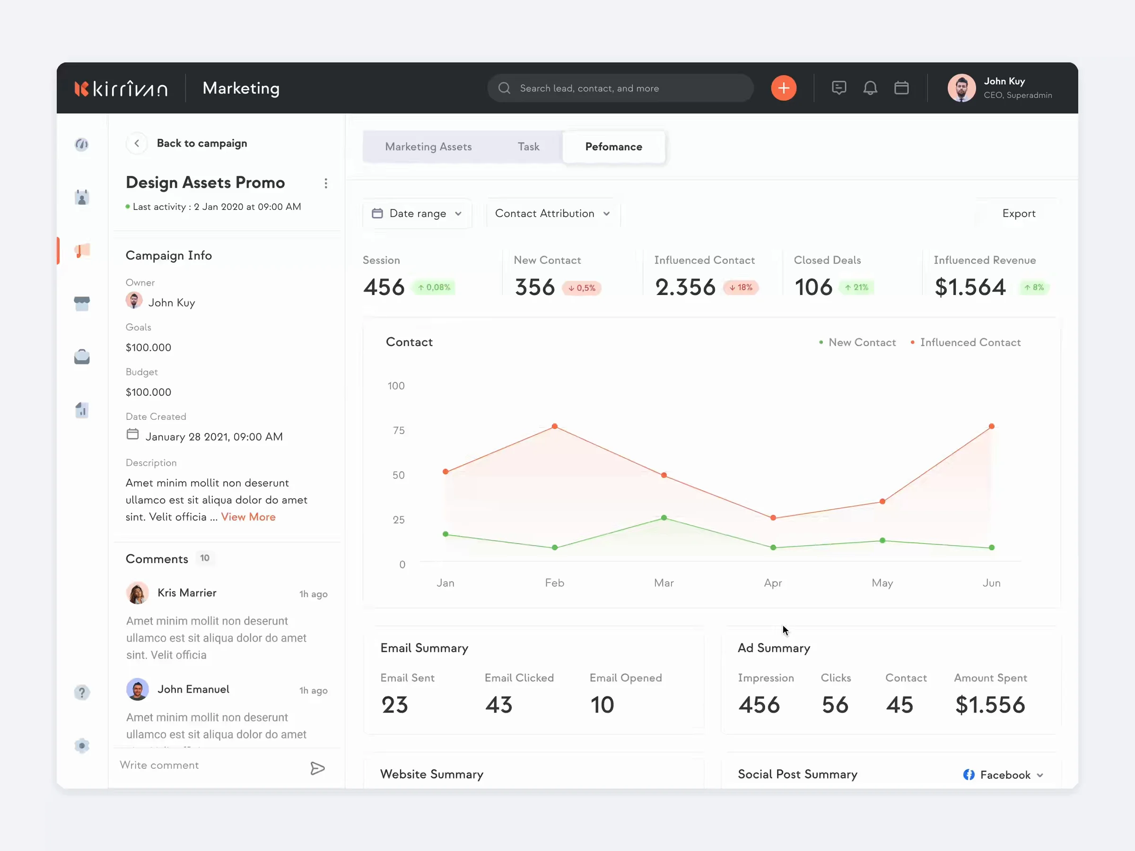Open campaign three-dot options menu

point(326,183)
